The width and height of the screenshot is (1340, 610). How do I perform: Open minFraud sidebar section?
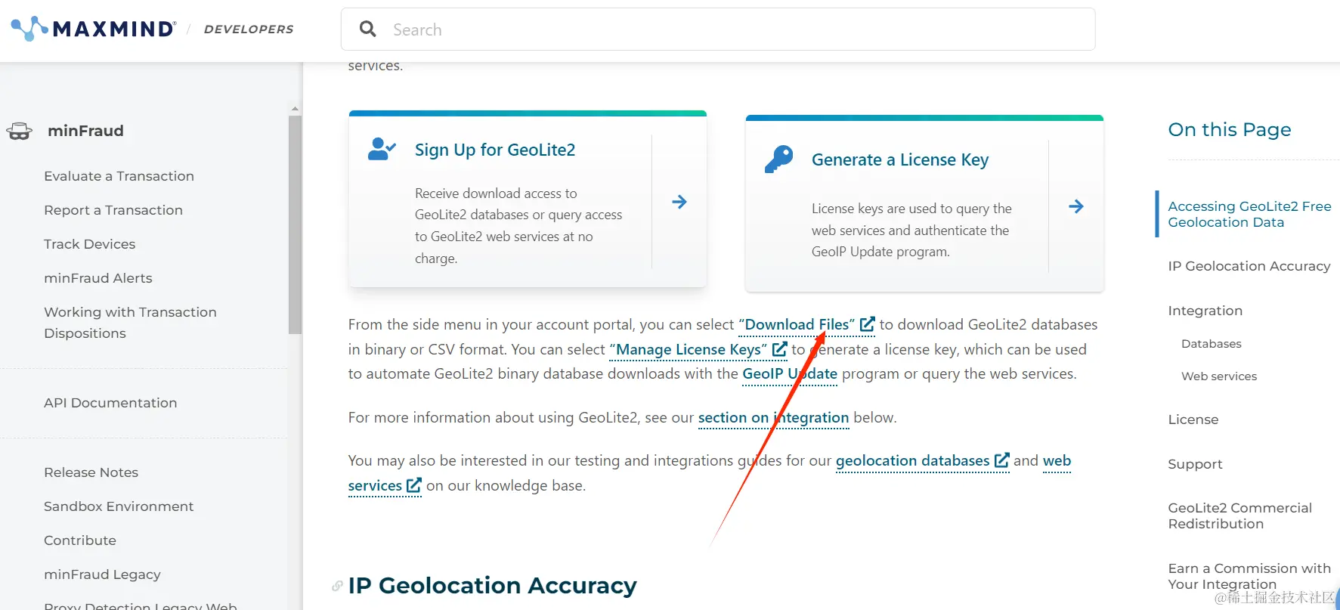tap(85, 131)
